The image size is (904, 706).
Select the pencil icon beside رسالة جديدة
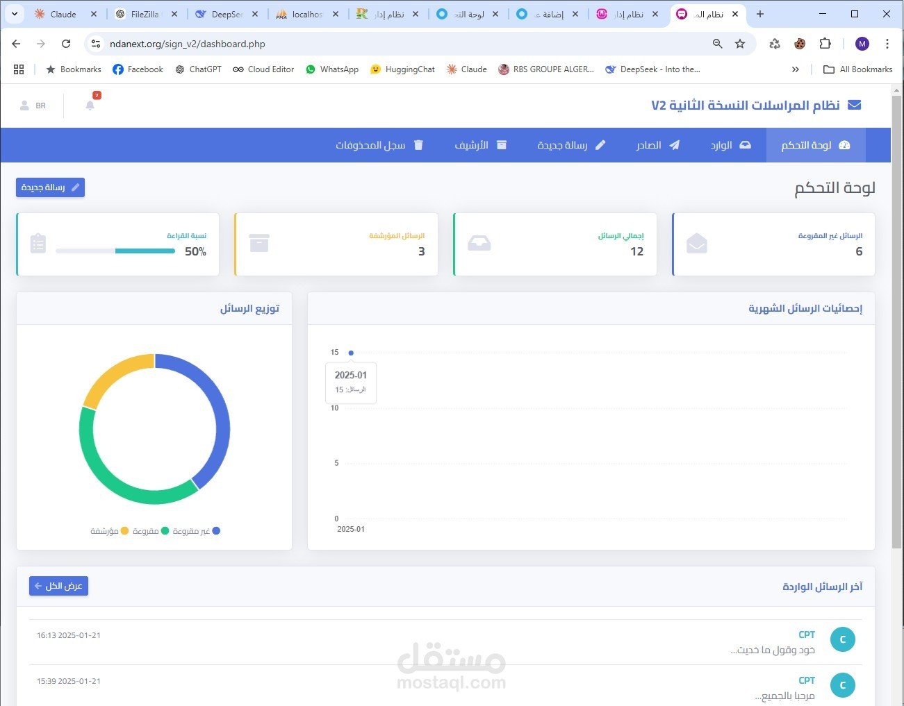click(x=600, y=145)
